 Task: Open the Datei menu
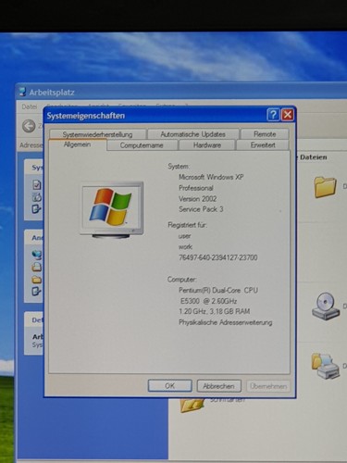pyautogui.click(x=30, y=106)
